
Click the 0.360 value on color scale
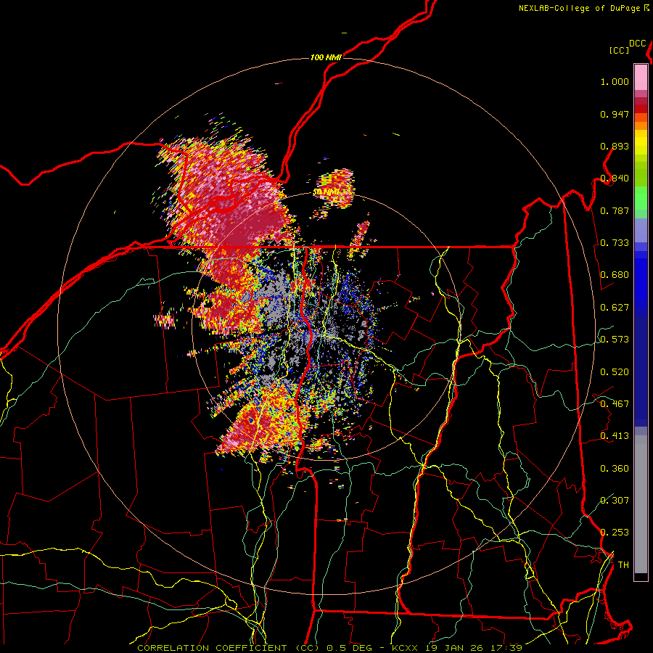(615, 469)
